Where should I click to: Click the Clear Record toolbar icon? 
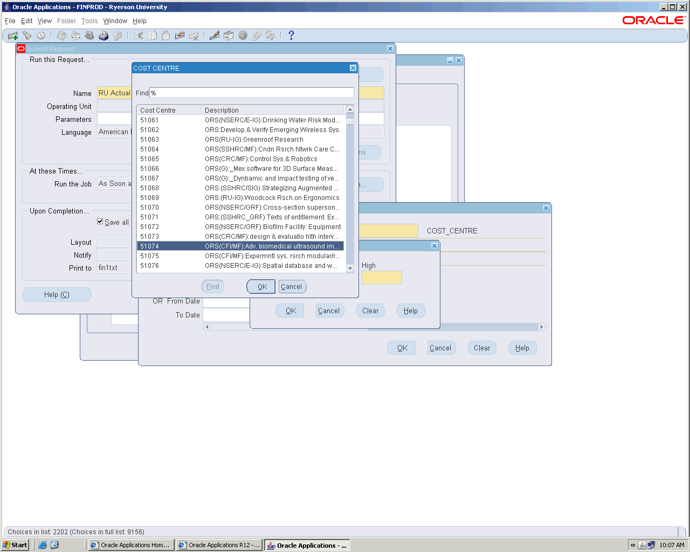[x=180, y=36]
